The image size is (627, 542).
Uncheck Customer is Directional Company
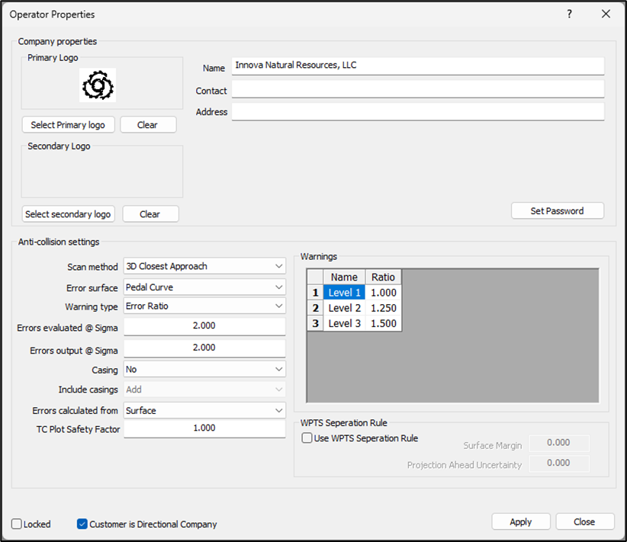(82, 524)
